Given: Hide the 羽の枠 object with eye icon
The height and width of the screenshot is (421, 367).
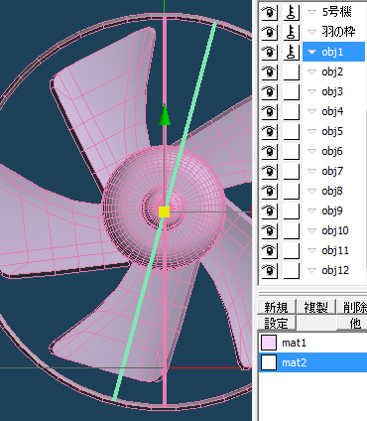Looking at the screenshot, I should 269,32.
